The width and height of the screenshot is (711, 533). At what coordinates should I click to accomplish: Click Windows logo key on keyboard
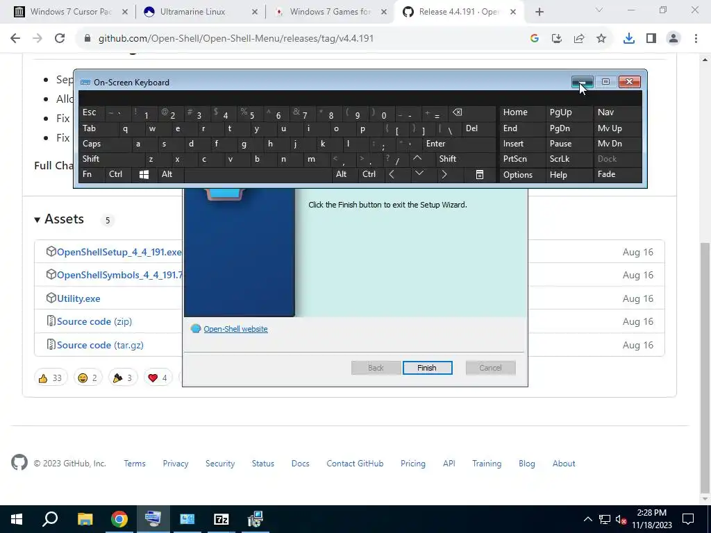(144, 174)
